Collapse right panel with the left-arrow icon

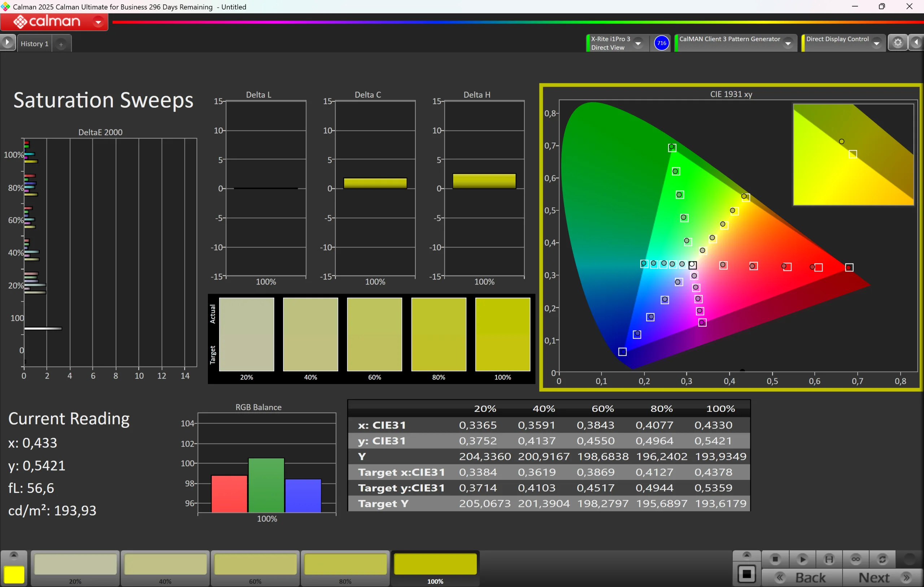pyautogui.click(x=917, y=43)
